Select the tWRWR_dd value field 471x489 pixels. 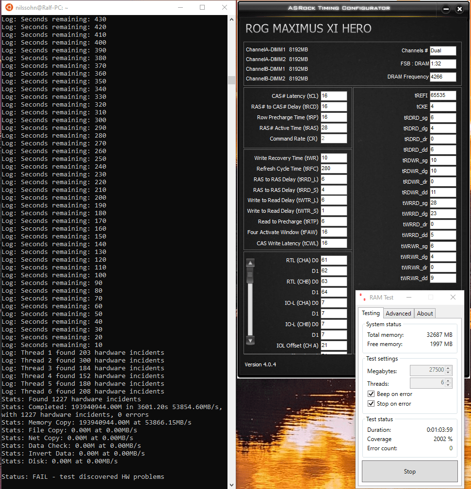coord(443,278)
